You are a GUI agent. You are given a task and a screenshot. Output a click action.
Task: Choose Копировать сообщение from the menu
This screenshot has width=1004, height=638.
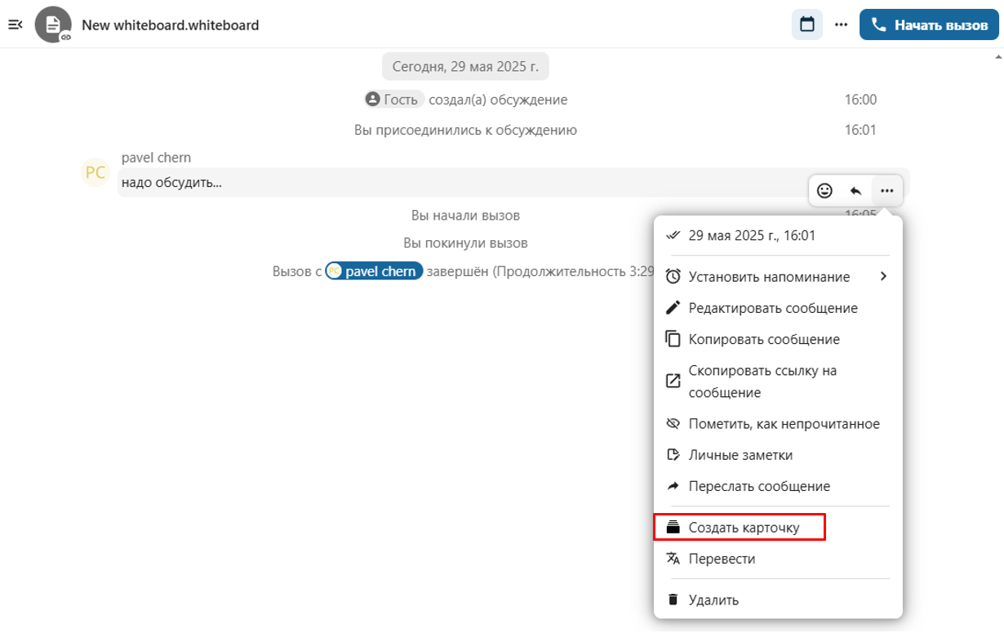click(x=763, y=339)
